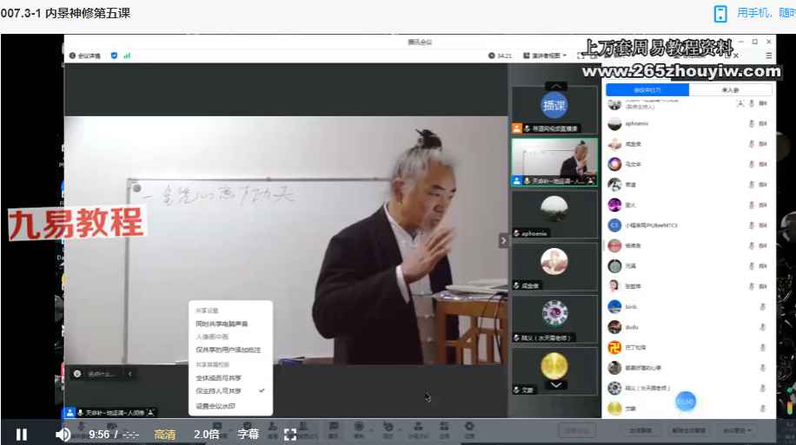796x445 pixels.
Task: Click 设置会议水印 menu entry
Action: tap(216, 406)
